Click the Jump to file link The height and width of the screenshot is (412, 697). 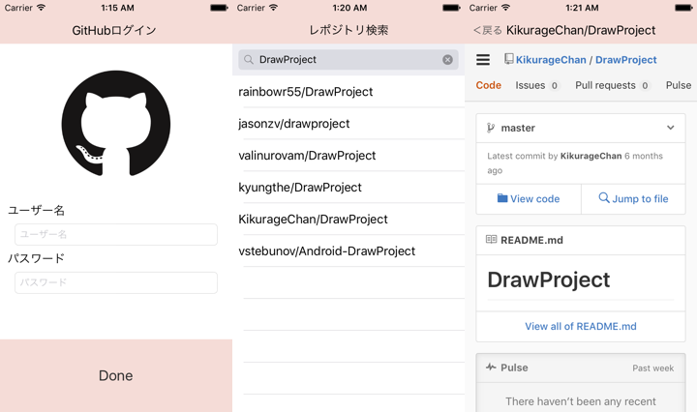(633, 198)
